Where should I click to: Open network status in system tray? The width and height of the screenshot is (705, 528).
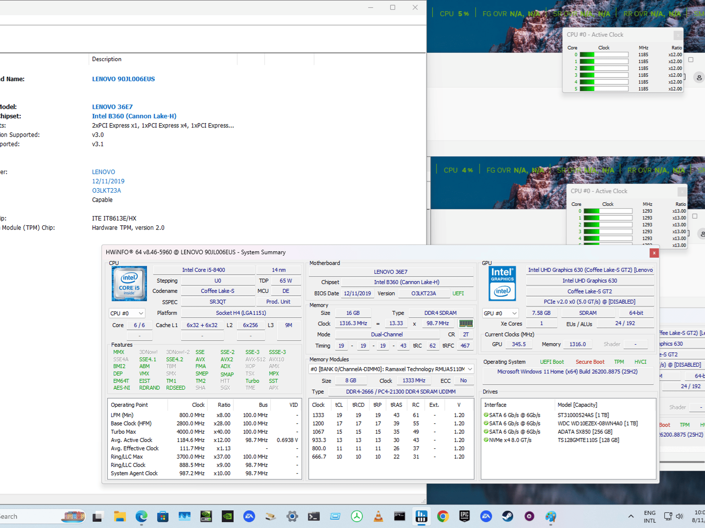tap(668, 516)
